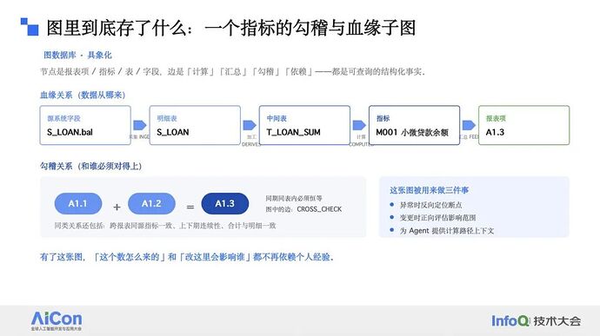Click the plus sign between A1.1 and A1.2
The width and height of the screenshot is (600, 336).
click(117, 207)
